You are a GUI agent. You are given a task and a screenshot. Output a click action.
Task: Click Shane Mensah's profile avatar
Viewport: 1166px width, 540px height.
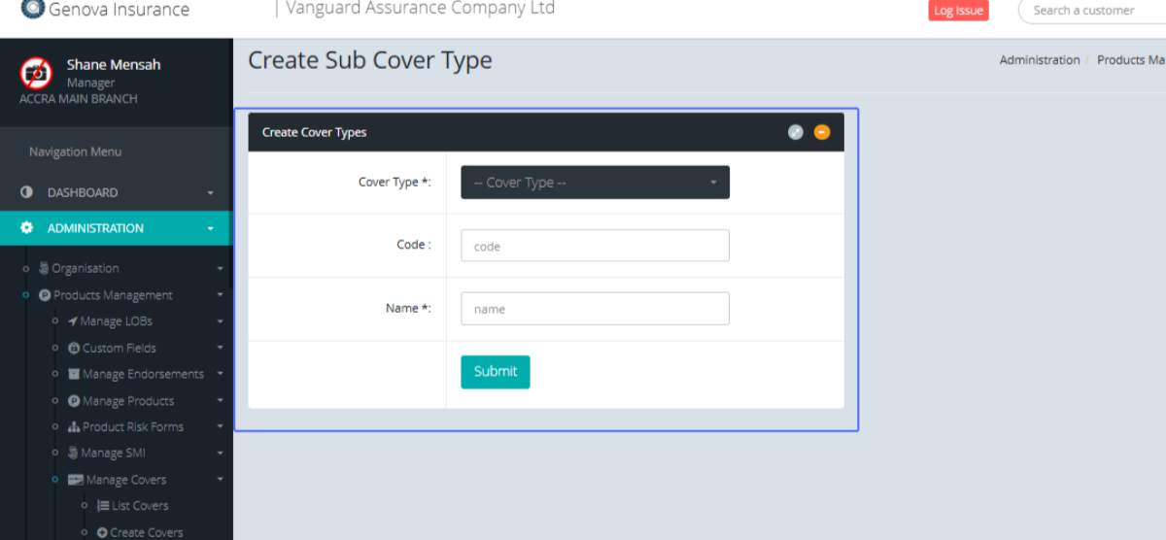point(36,73)
